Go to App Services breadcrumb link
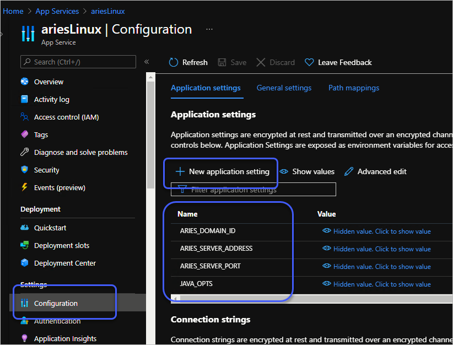Screen dimensions: 453x345 click(x=57, y=11)
